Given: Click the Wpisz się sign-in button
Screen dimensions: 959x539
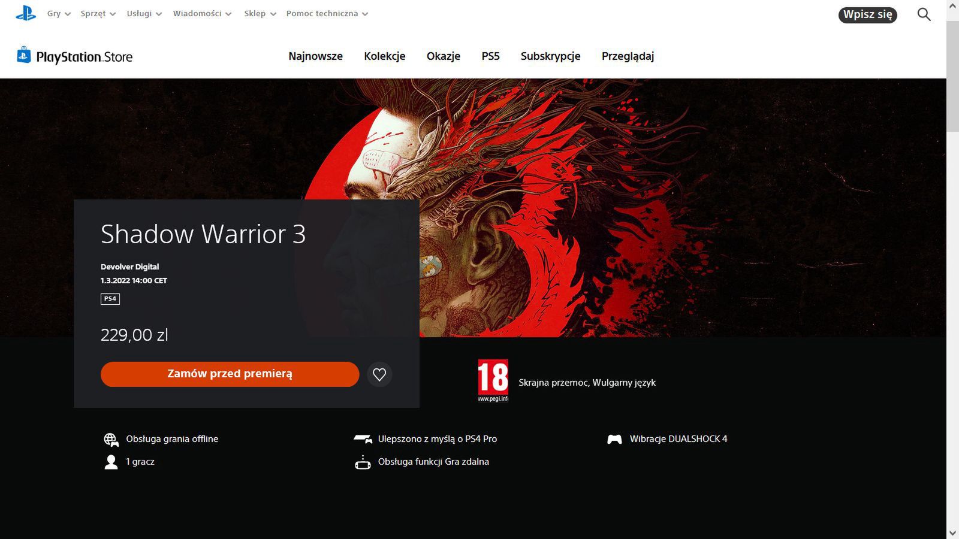Looking at the screenshot, I should click(867, 14).
